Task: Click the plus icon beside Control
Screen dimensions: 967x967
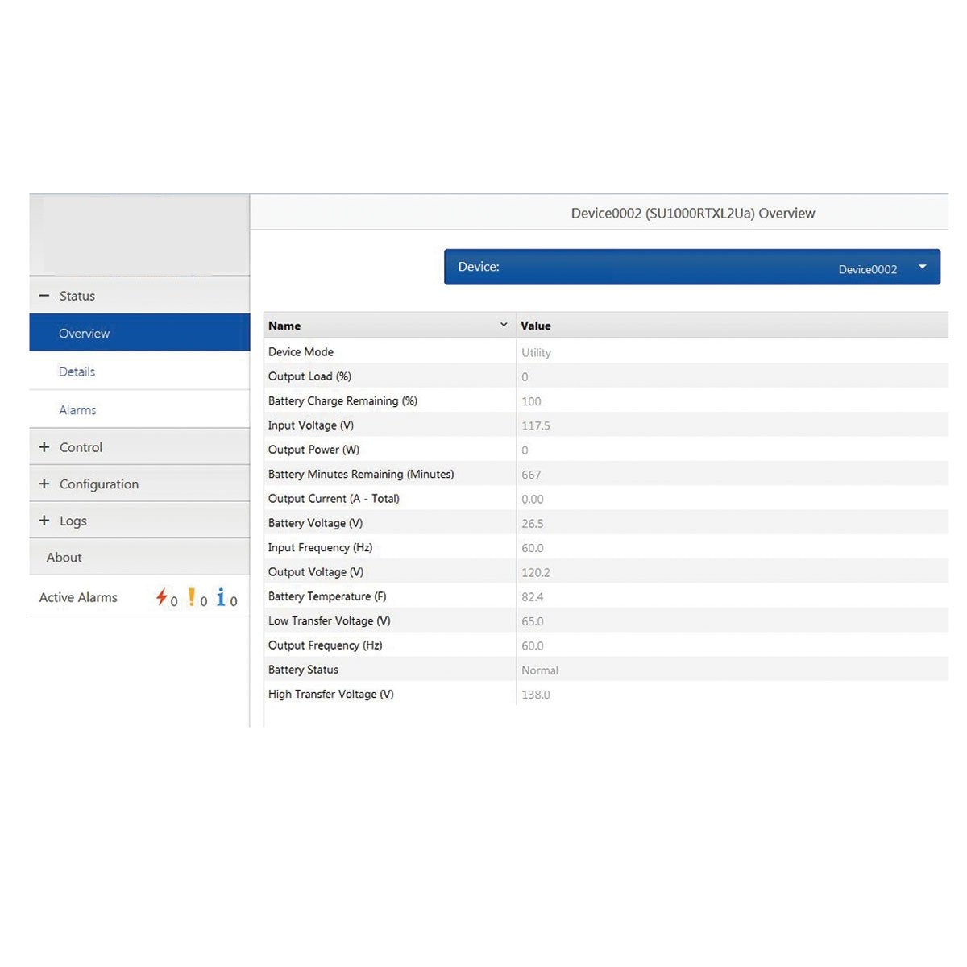Action: point(45,447)
